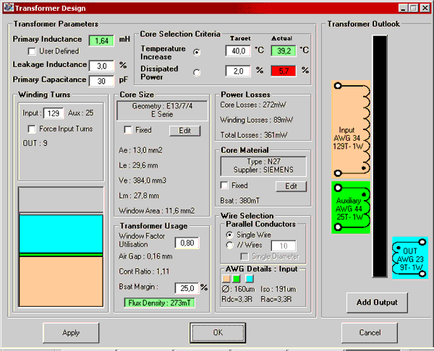This screenshot has height=351, width=434.
Task: Select Temperature Increase criterion radio
Action: tap(197, 52)
